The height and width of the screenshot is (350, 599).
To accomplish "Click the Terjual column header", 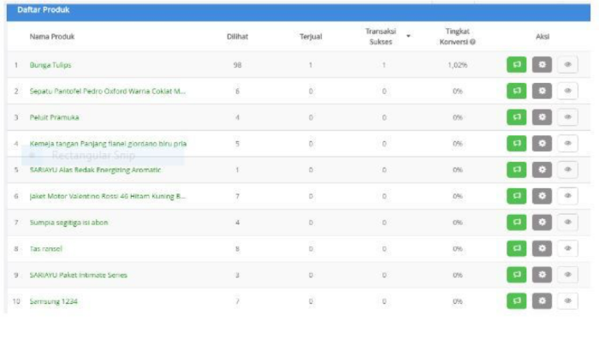I will 311,37.
